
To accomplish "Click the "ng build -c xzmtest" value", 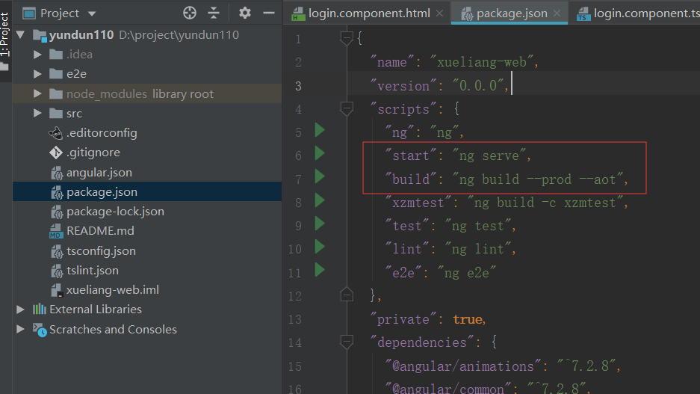I will (x=545, y=203).
